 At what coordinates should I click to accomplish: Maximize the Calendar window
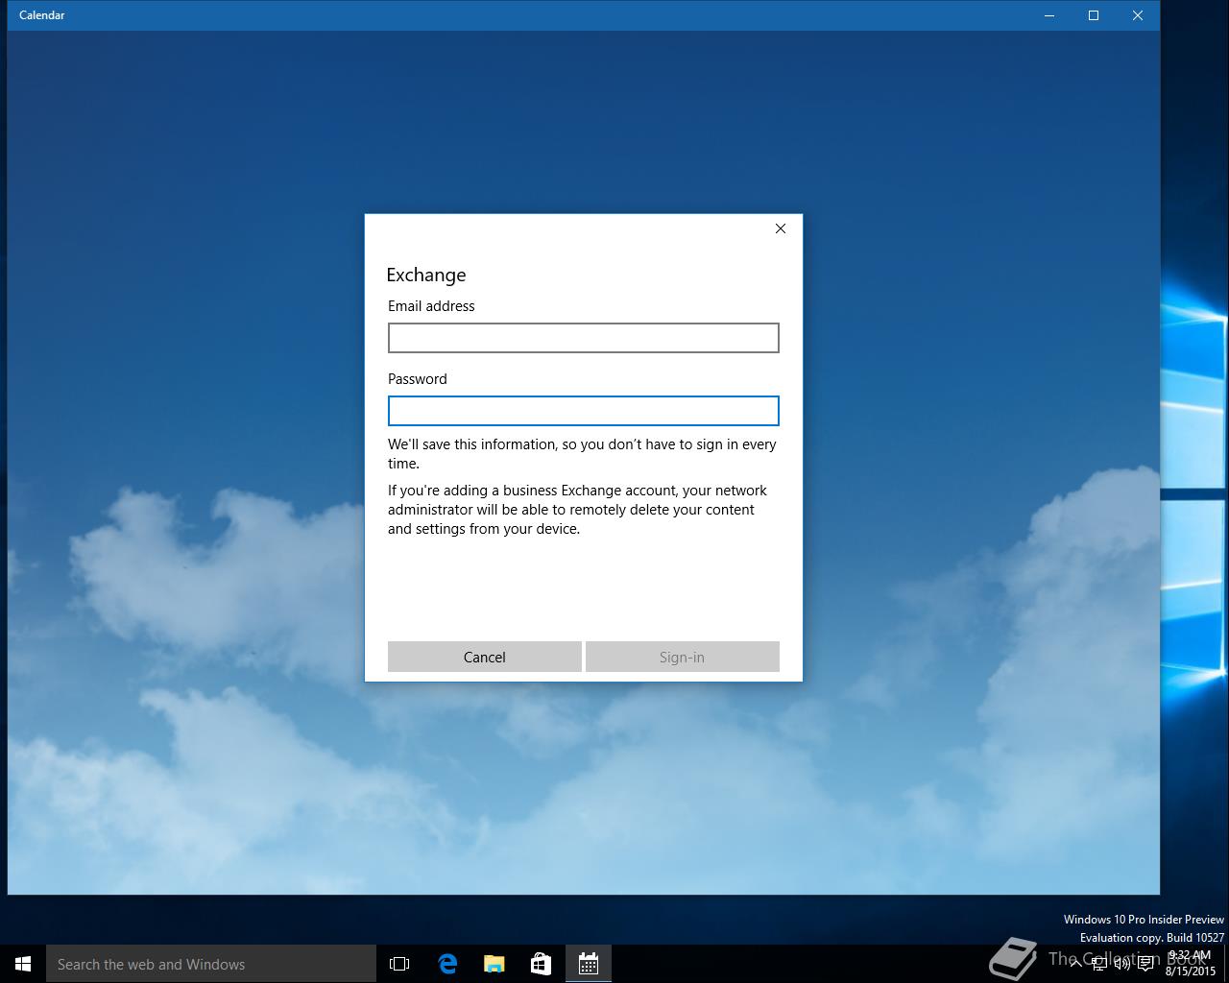click(1094, 15)
